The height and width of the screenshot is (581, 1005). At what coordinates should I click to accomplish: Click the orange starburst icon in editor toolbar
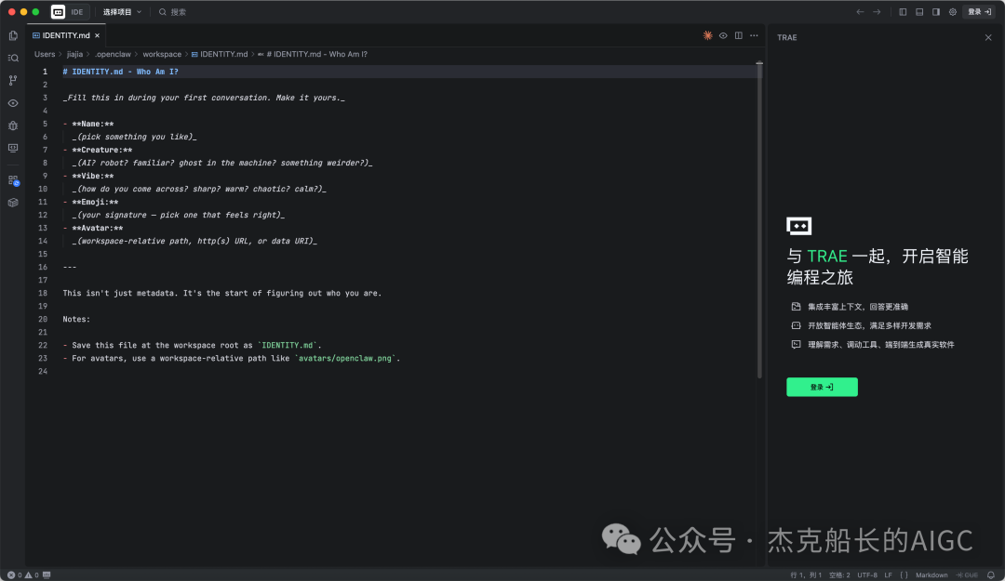(707, 36)
